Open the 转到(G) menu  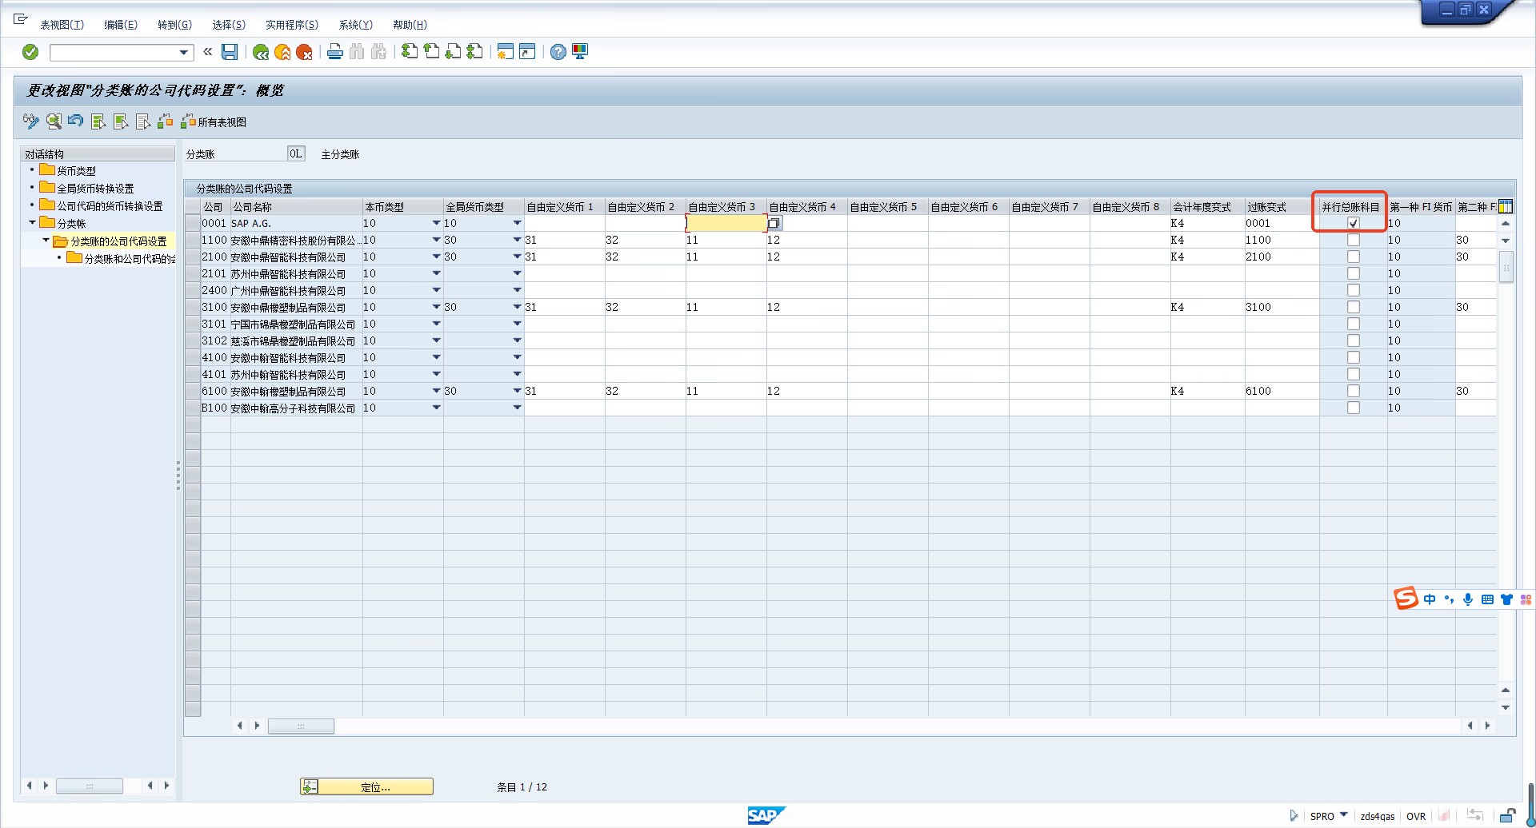pos(174,25)
